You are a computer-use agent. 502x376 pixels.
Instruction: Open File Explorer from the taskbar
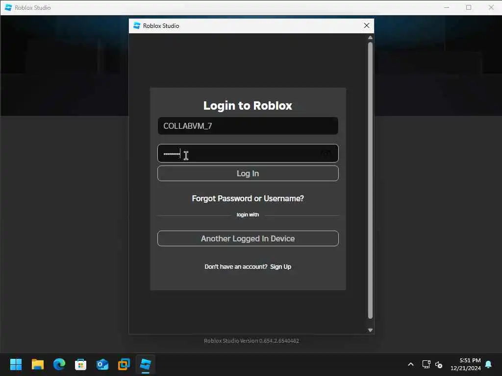coord(37,364)
